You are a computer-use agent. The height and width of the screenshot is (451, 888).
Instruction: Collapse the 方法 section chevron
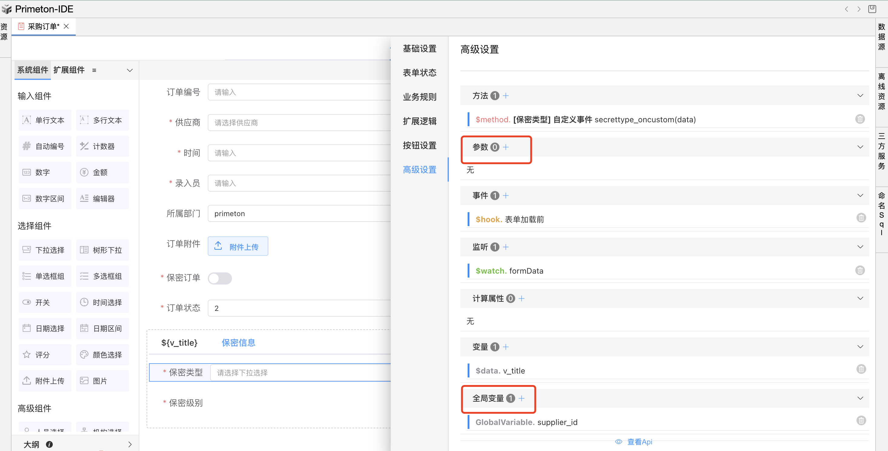point(860,96)
